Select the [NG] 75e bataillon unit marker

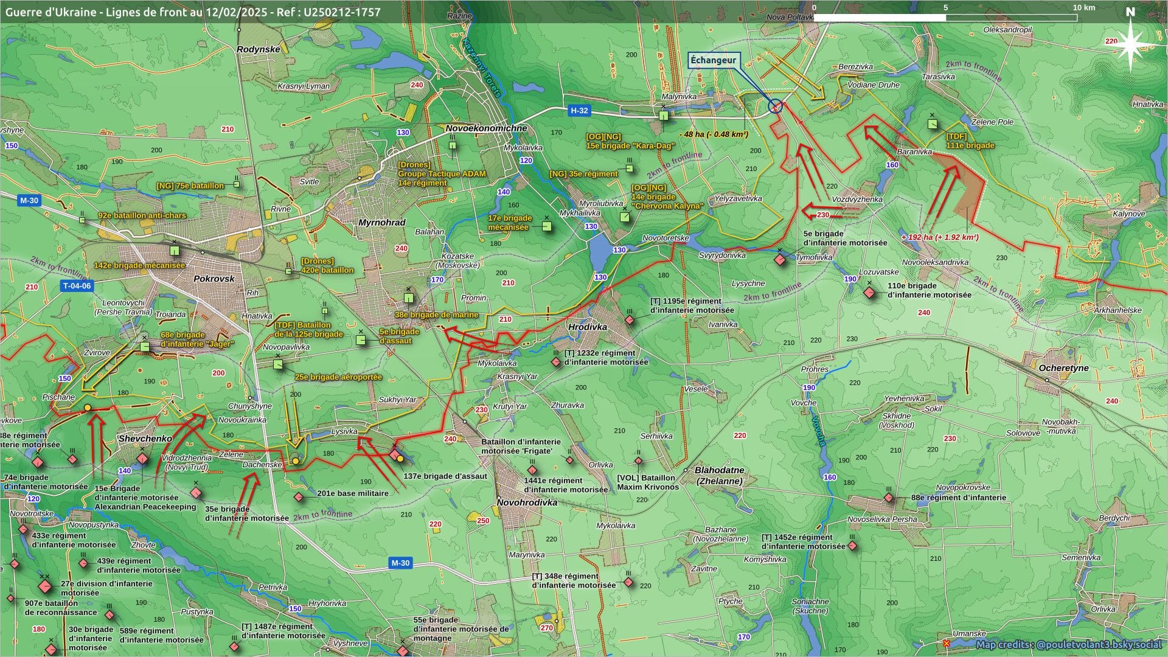[x=237, y=184]
